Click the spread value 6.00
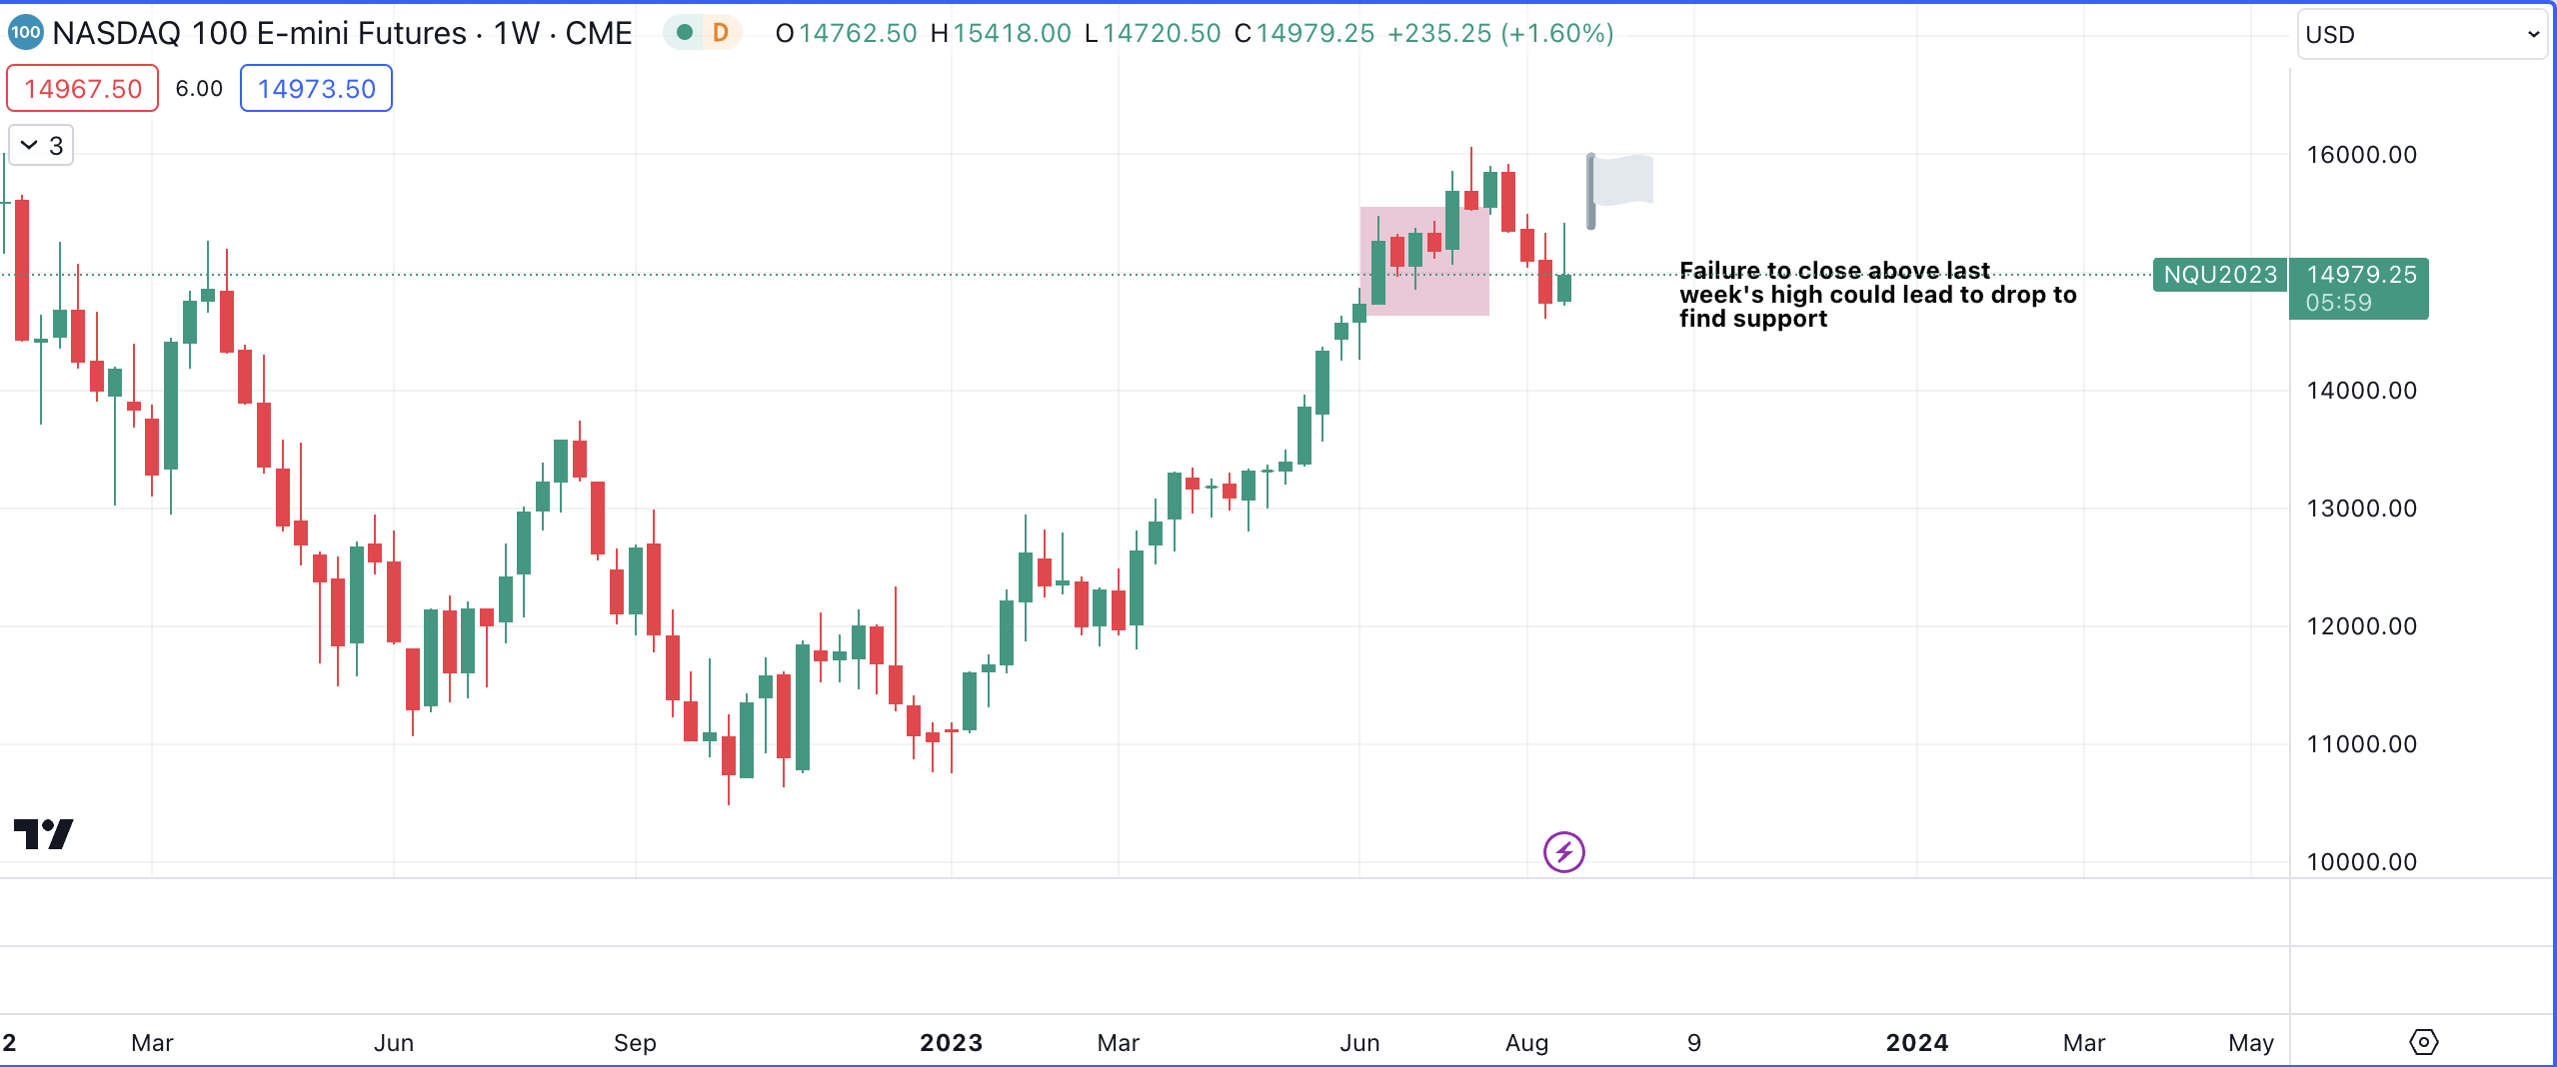Screen dimensions: 2557x1067 pos(199,89)
